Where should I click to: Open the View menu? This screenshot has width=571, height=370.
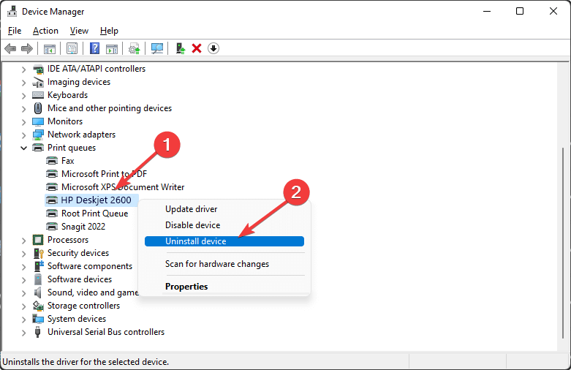click(x=79, y=31)
